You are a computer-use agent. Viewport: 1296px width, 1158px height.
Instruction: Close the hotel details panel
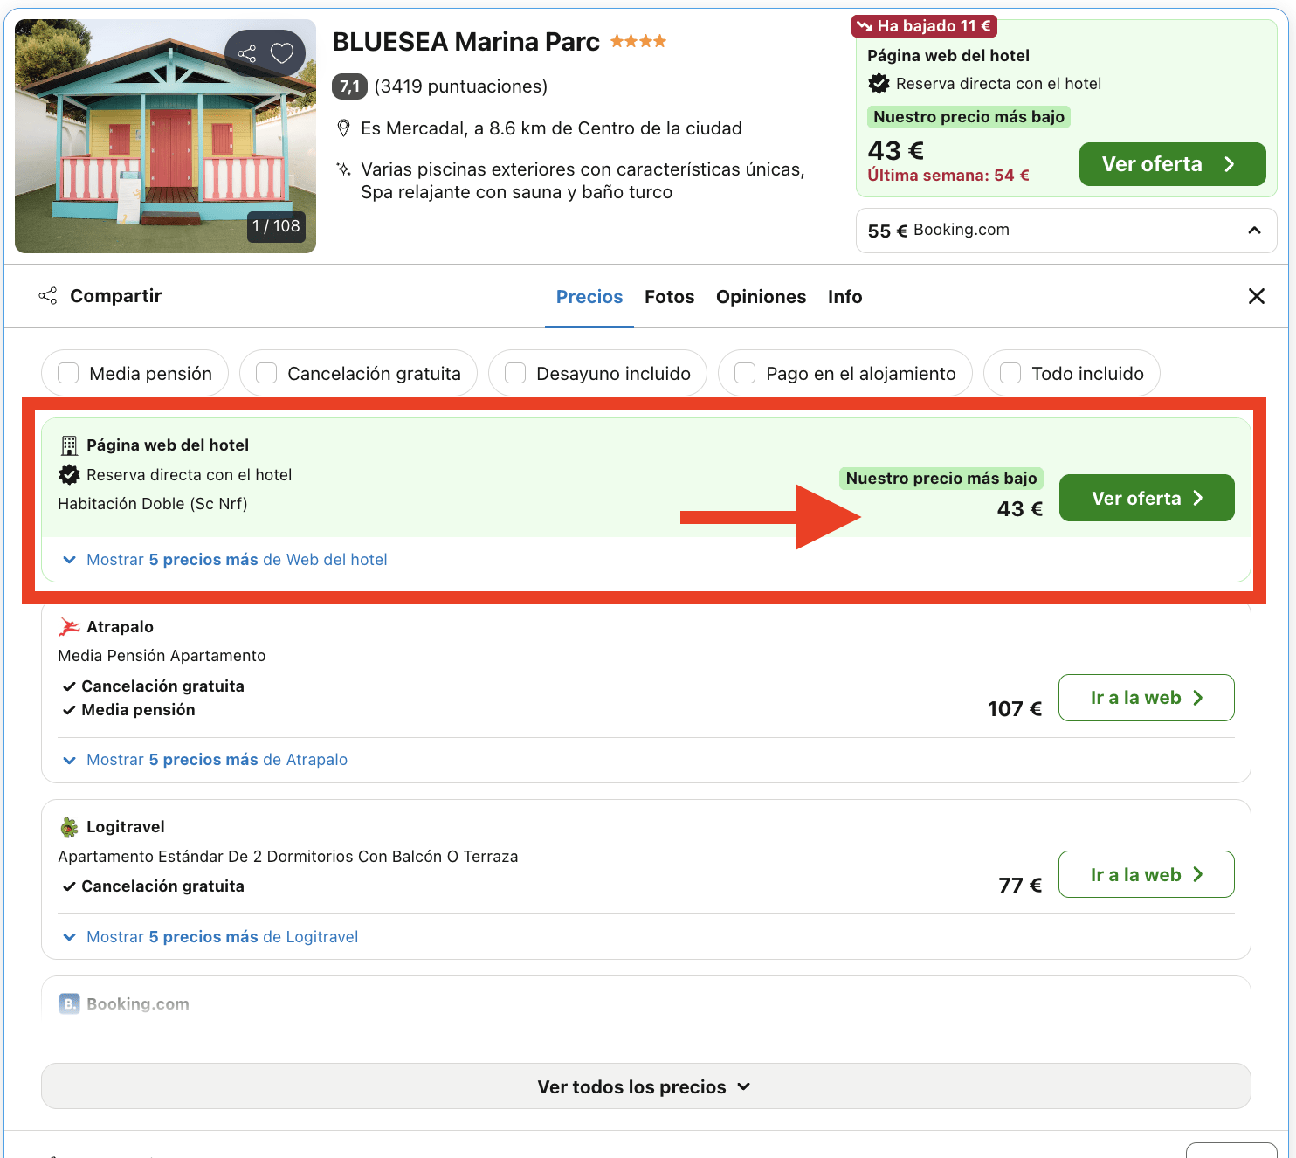[1256, 296]
